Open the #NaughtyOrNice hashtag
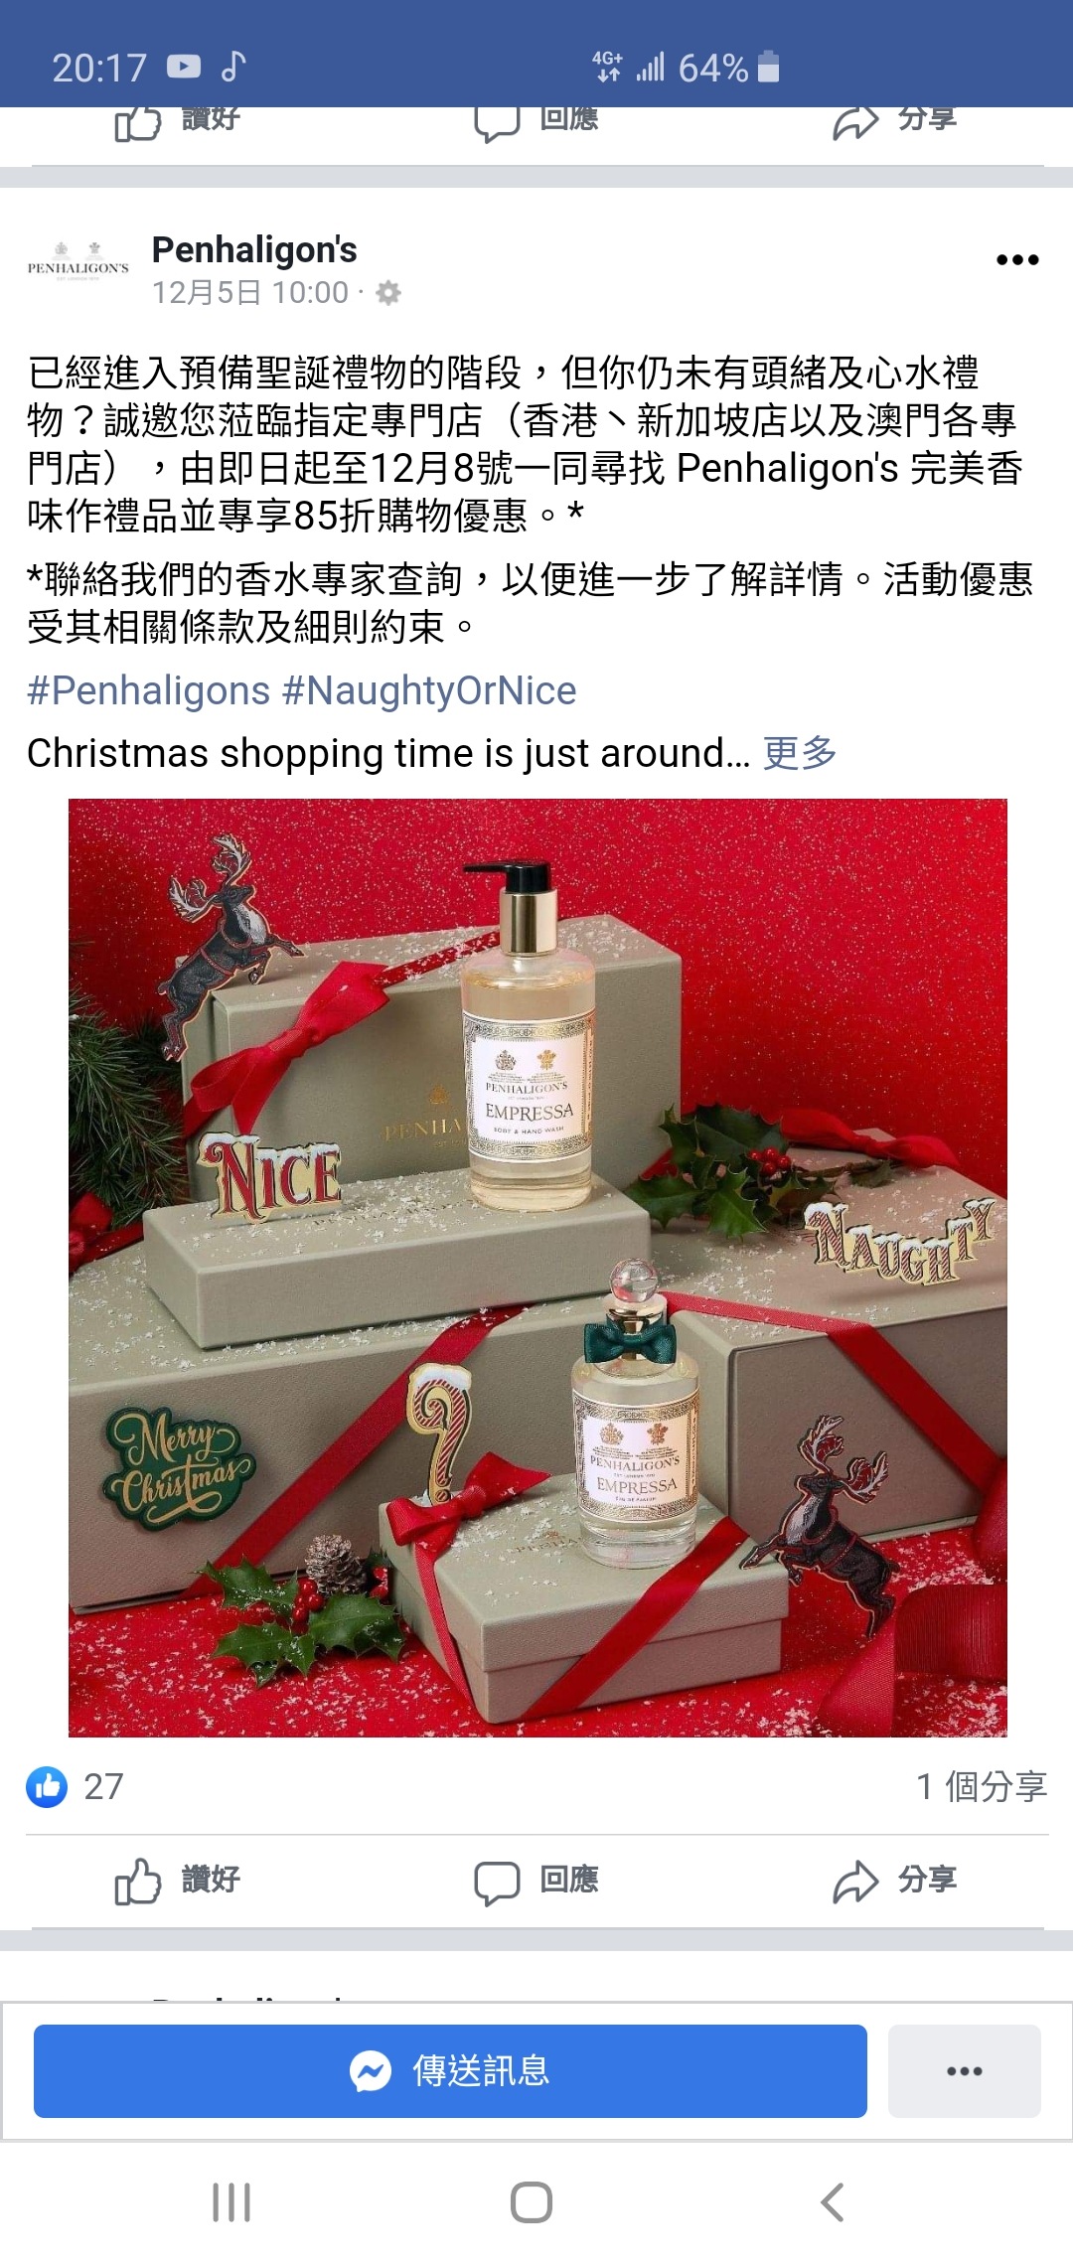The width and height of the screenshot is (1073, 2265). click(x=429, y=690)
